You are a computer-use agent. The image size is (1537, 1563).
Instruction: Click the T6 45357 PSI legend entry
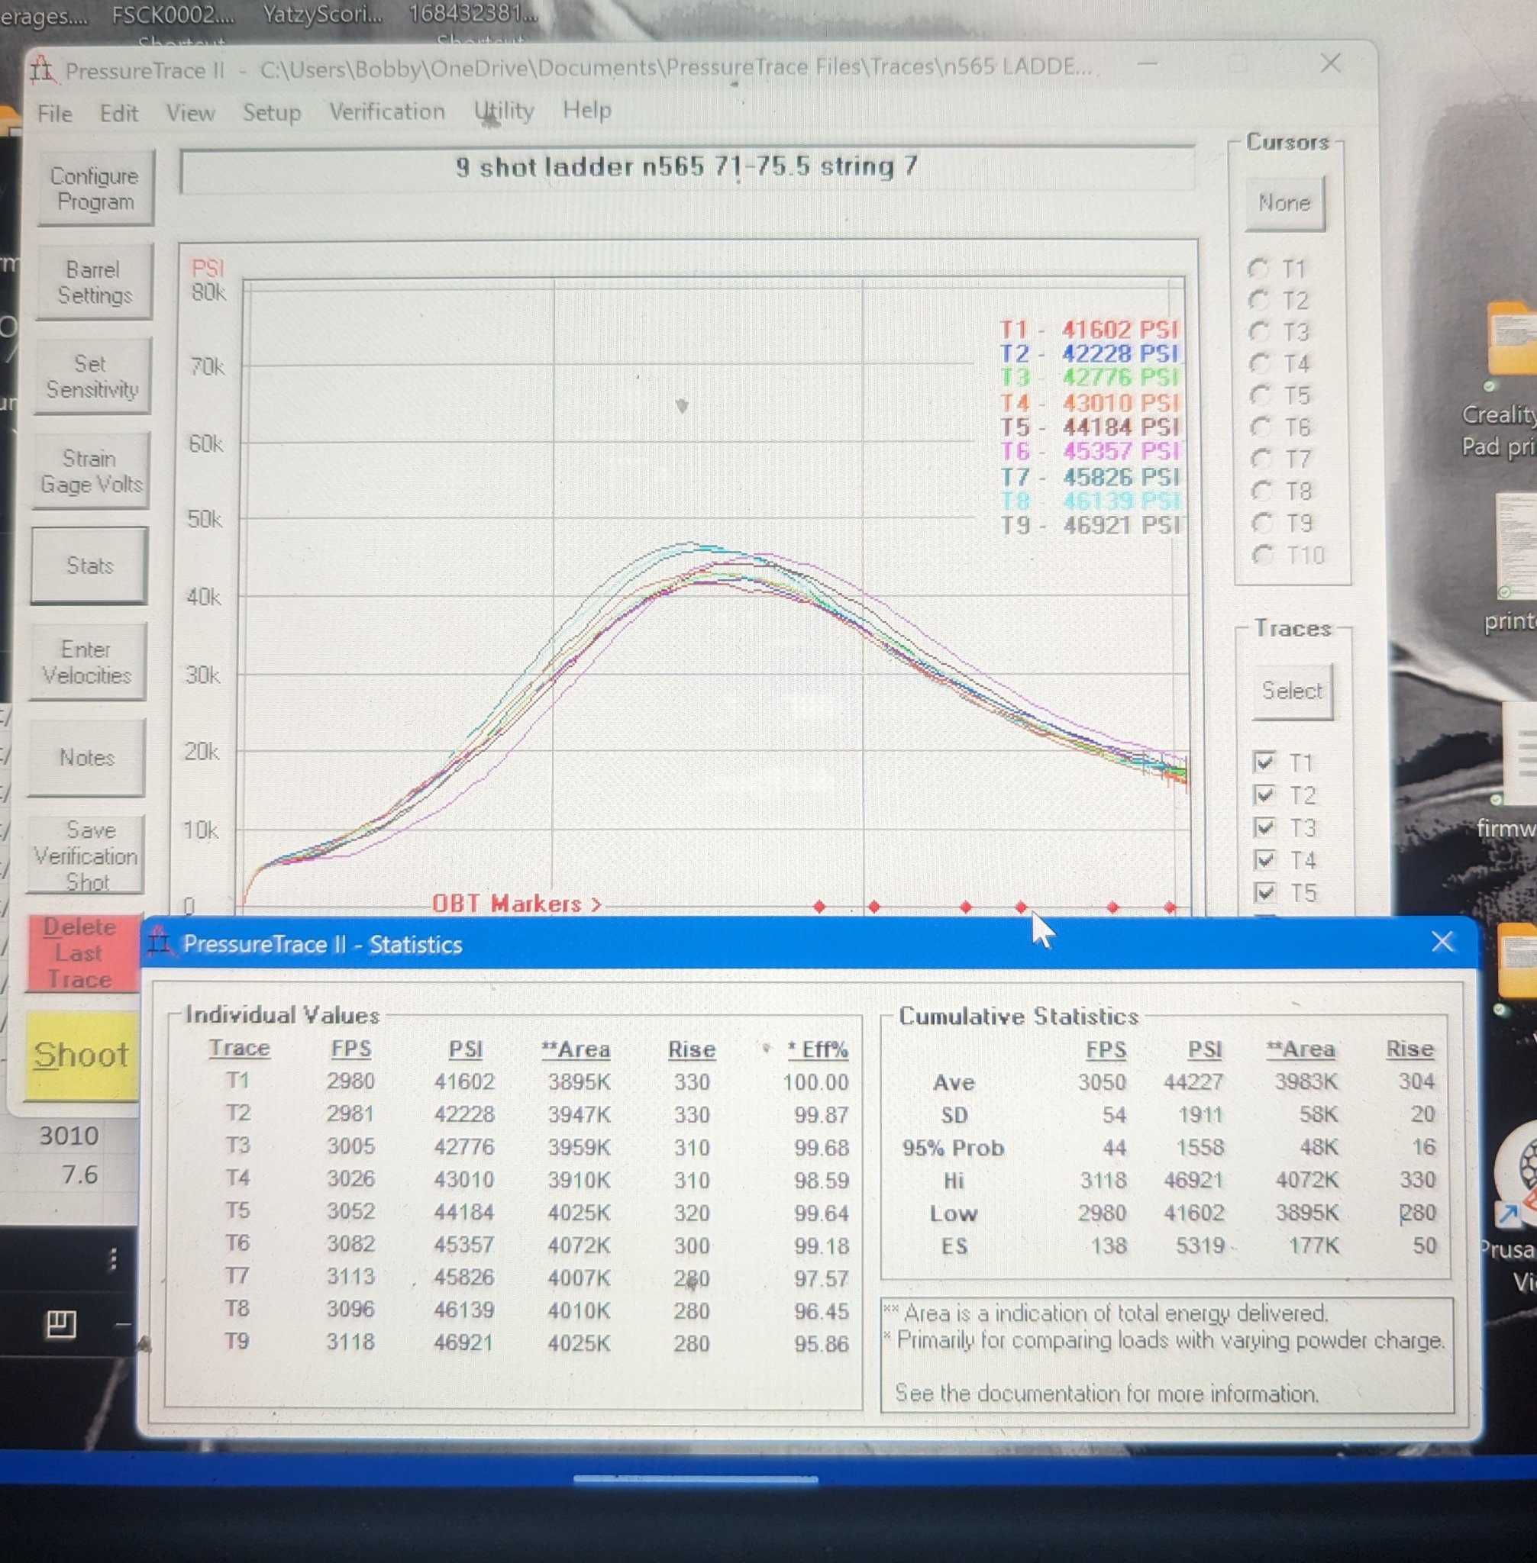[x=1090, y=451]
